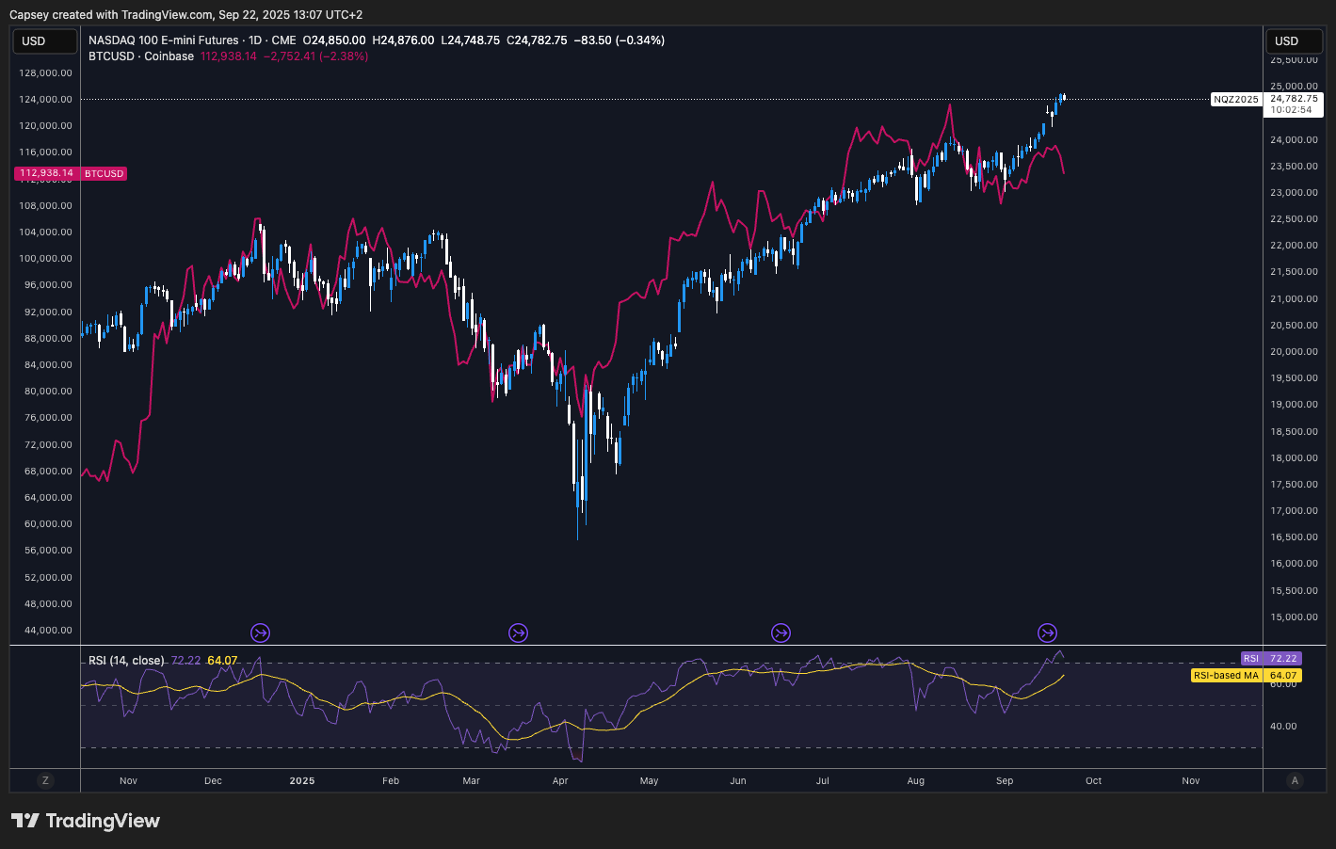Click the Oct label on time axis
This screenshot has width=1336, height=849.
click(x=1093, y=781)
